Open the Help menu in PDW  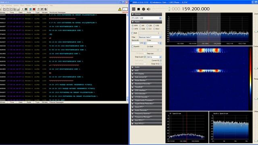click(x=51, y=5)
